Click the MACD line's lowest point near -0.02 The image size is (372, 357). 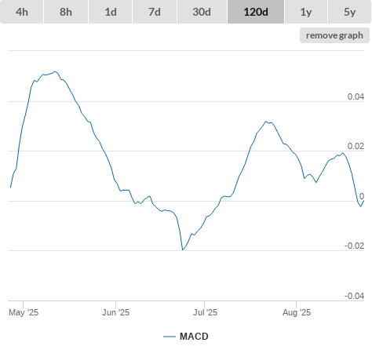tap(183, 250)
